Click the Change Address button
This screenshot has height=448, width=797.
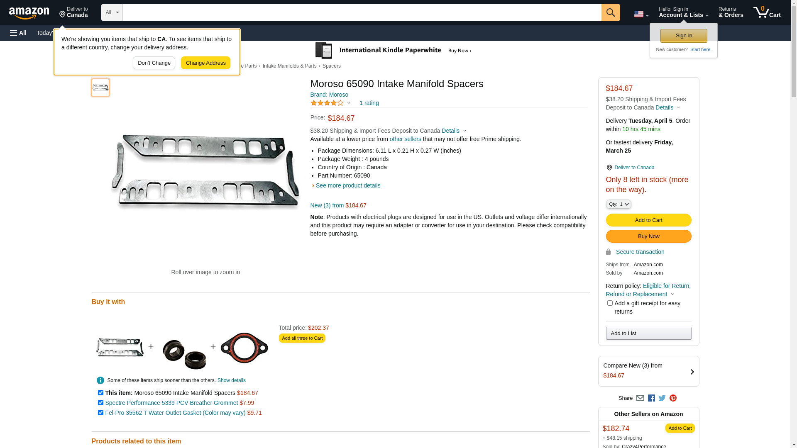(x=205, y=63)
